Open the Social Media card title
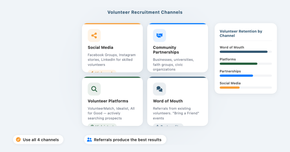Viewport: 290px width, 152px height. click(x=100, y=47)
